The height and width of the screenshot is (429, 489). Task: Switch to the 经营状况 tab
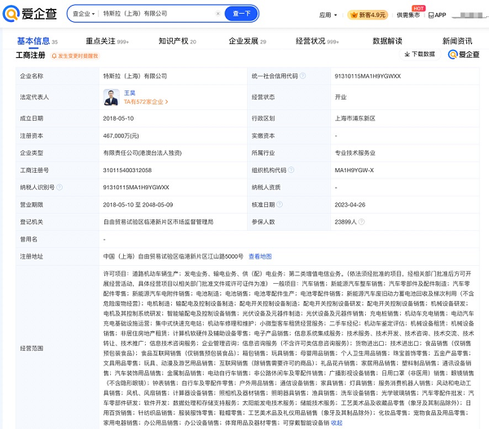click(317, 41)
